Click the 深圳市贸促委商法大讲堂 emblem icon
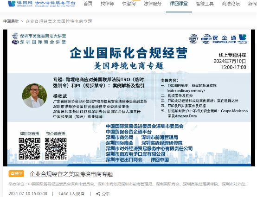This screenshot has height=197, width=257. [x=15, y=36]
